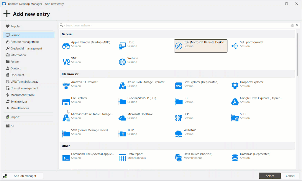This screenshot has width=302, height=181.
Task: Select the Apple Remote Desktop binoculars icon
Action: (x=66, y=46)
